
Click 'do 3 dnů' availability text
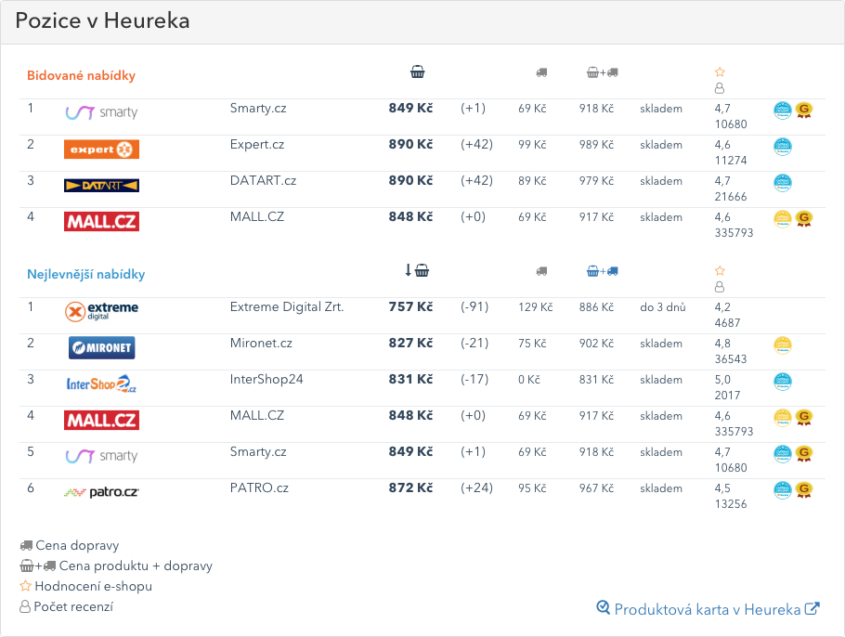(663, 307)
